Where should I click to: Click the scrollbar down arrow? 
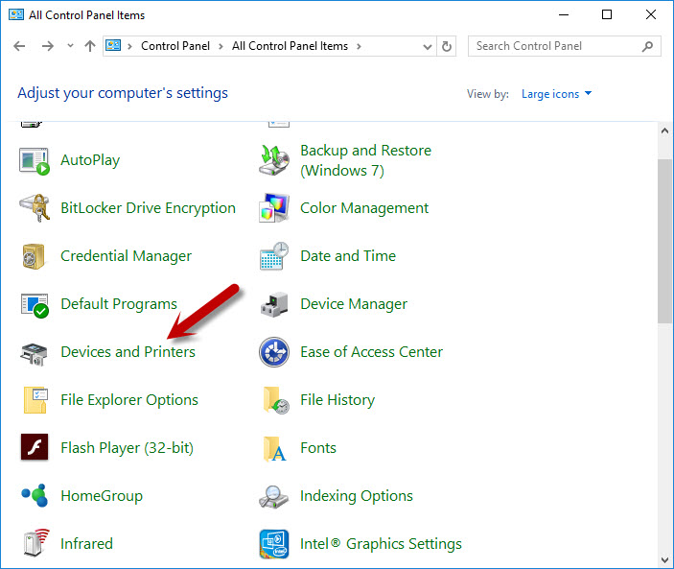point(664,560)
